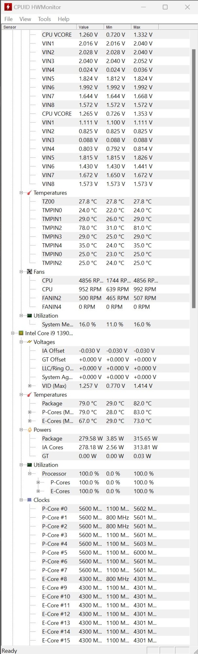Click the Max column header
The height and width of the screenshot is (654, 198).
pos(145,27)
